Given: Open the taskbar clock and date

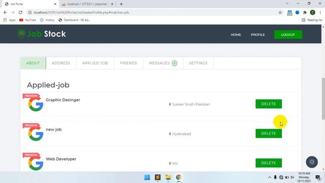Looking at the screenshot, I should (304, 177).
